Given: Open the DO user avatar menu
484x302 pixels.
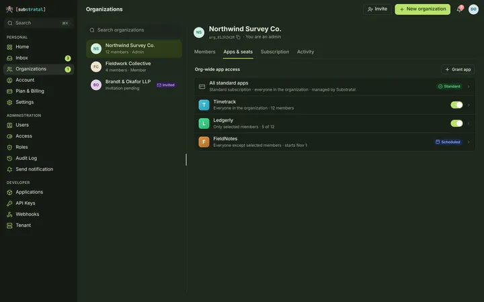Looking at the screenshot, I should click(473, 9).
